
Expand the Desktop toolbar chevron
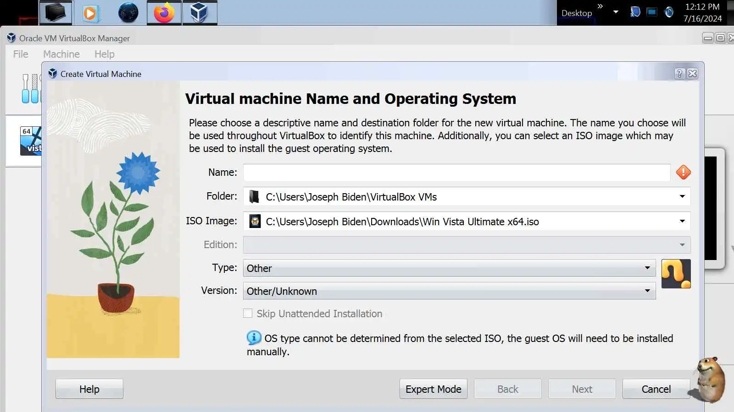pos(600,6)
